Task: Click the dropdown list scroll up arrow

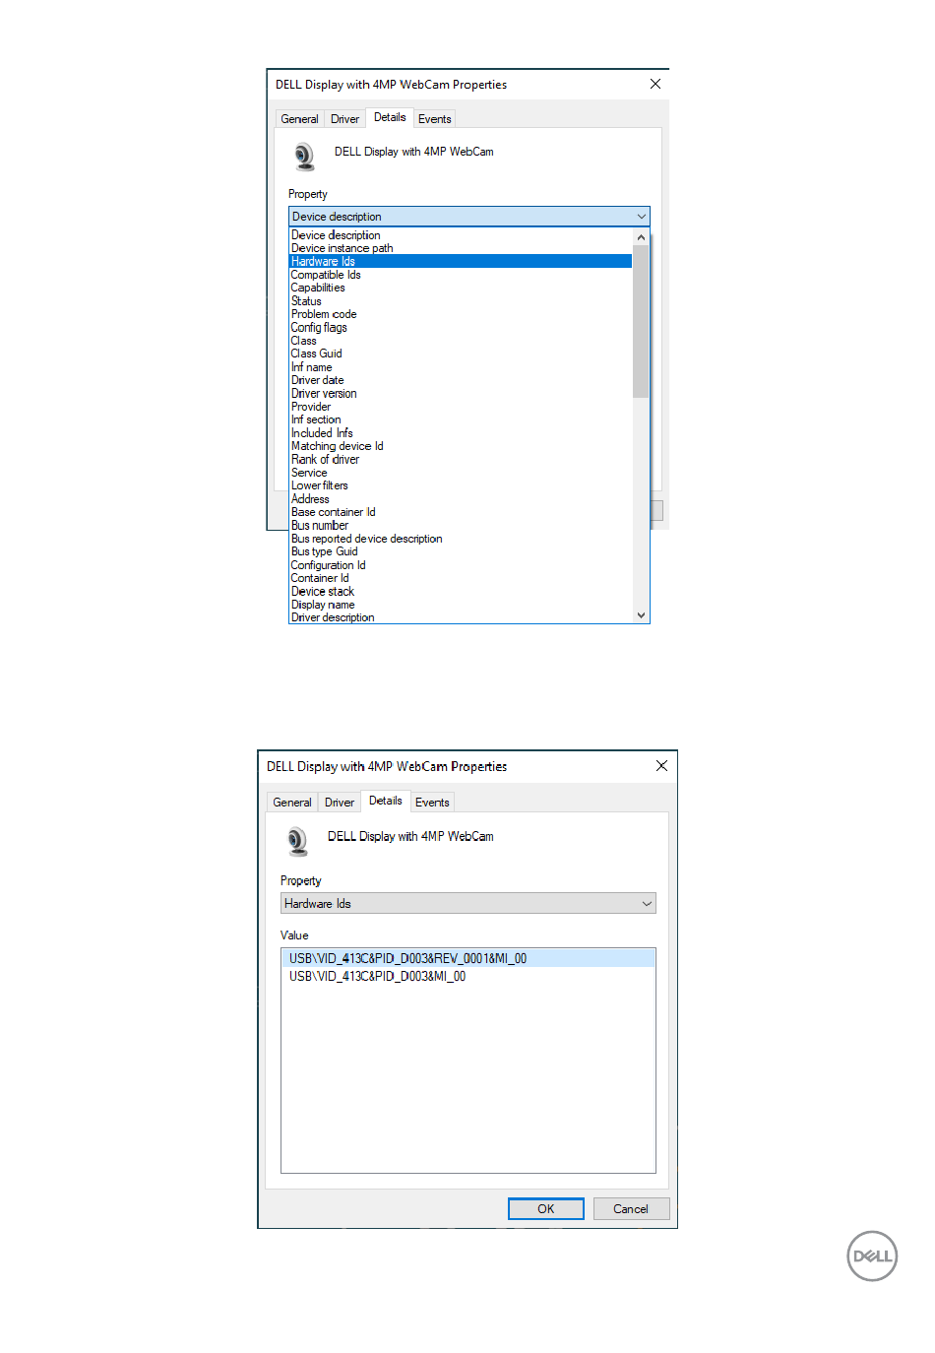Action: tap(641, 237)
